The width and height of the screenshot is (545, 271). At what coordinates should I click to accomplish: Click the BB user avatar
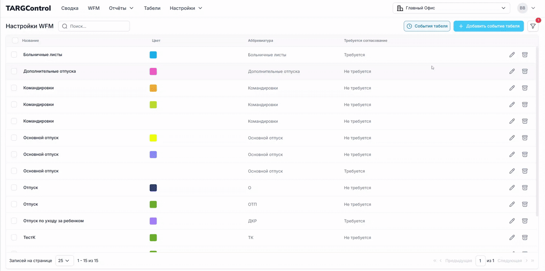[522, 8]
